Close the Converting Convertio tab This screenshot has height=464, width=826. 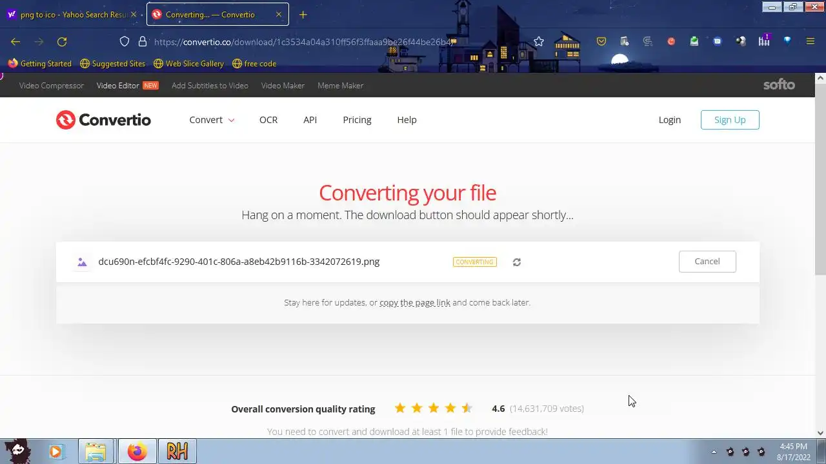[279, 14]
